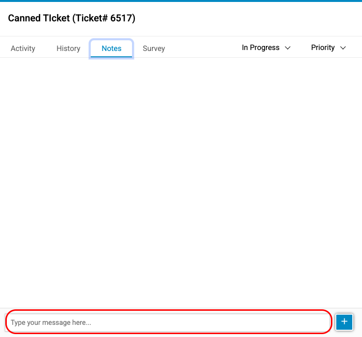Expand the Priority dropdown
This screenshot has width=362, height=337.
[x=328, y=48]
